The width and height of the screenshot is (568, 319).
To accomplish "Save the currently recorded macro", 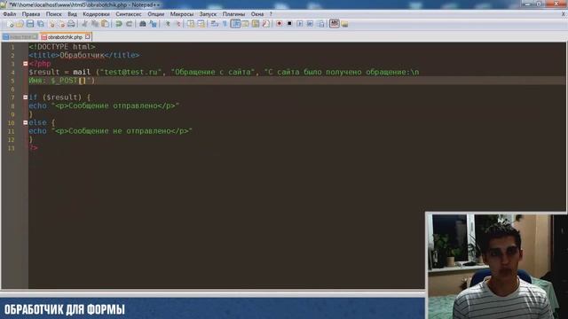I will point(321,24).
